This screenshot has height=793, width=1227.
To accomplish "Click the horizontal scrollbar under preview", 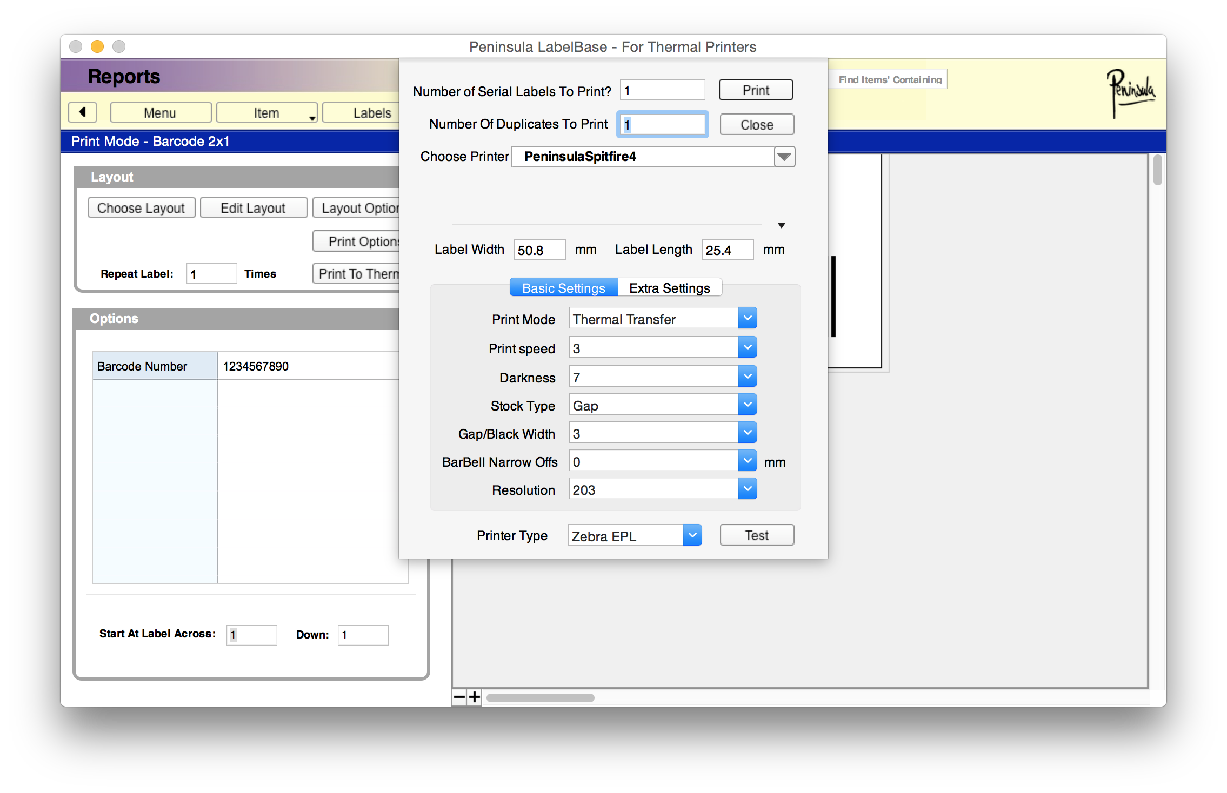I will coord(541,697).
